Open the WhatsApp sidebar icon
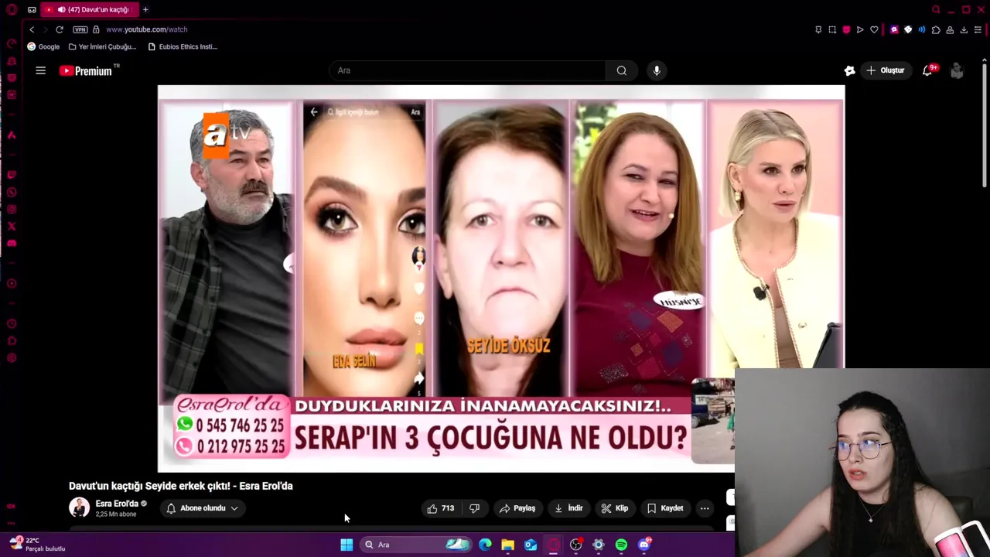990x557 pixels. (12, 192)
